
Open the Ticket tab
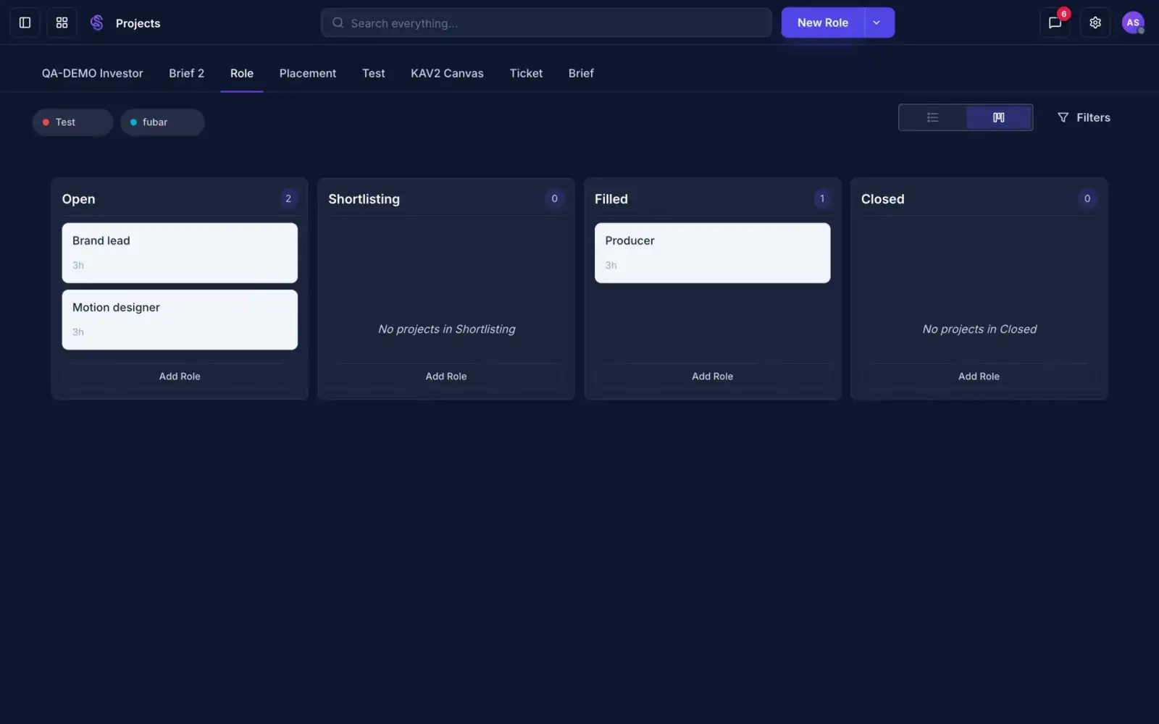526,73
